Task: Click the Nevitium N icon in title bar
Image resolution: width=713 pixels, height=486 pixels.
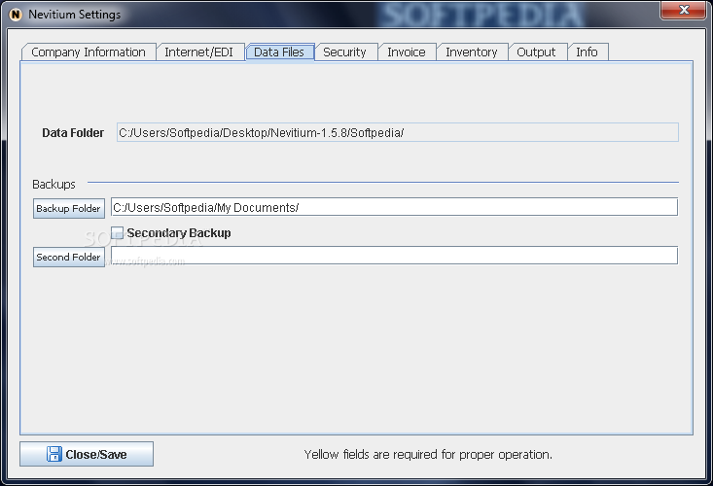Action: click(x=15, y=15)
